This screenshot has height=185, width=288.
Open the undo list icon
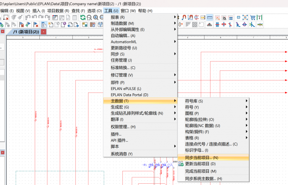pos(28,17)
